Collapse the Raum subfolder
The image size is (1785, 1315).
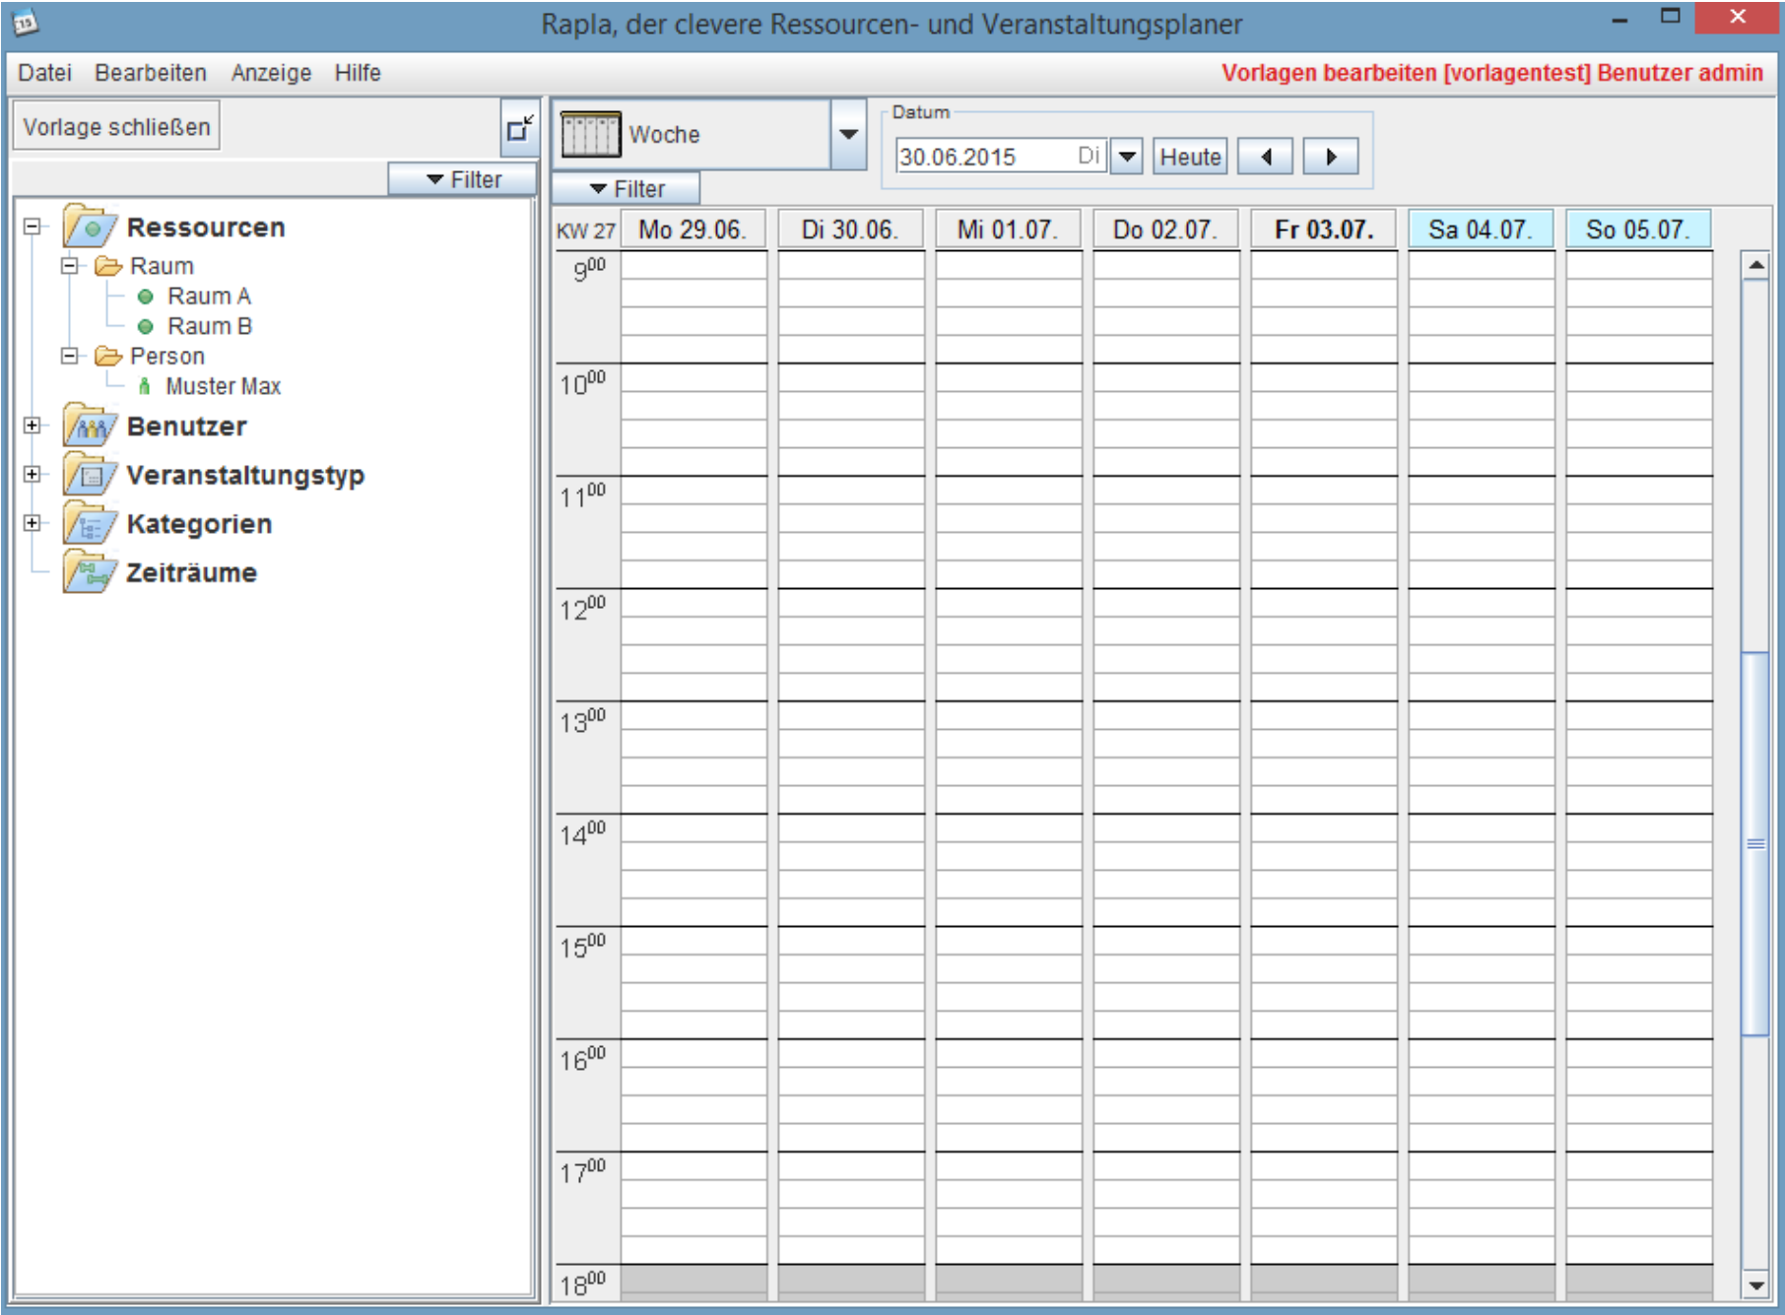pos(69,266)
